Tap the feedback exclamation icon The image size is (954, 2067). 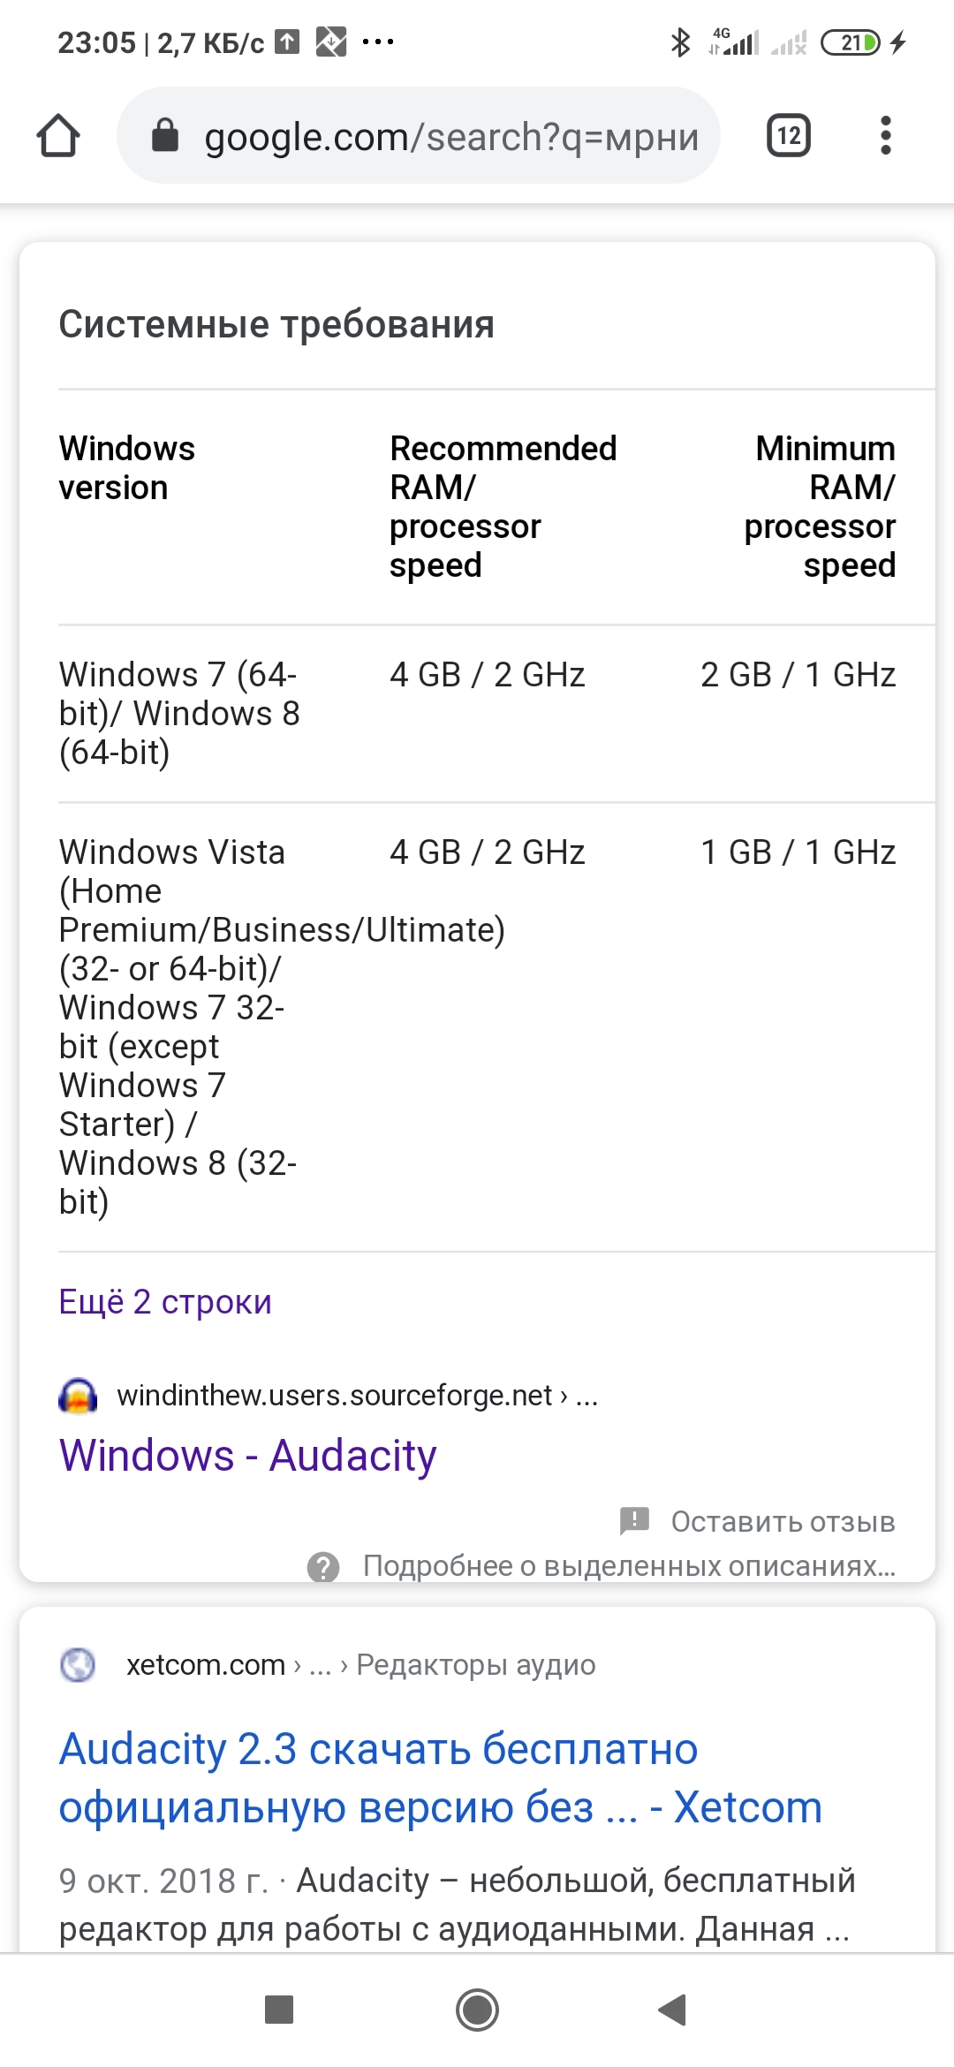tap(634, 1520)
